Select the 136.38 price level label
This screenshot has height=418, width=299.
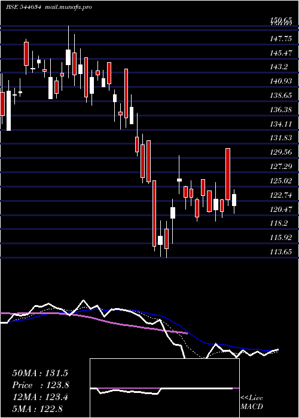click(x=281, y=109)
